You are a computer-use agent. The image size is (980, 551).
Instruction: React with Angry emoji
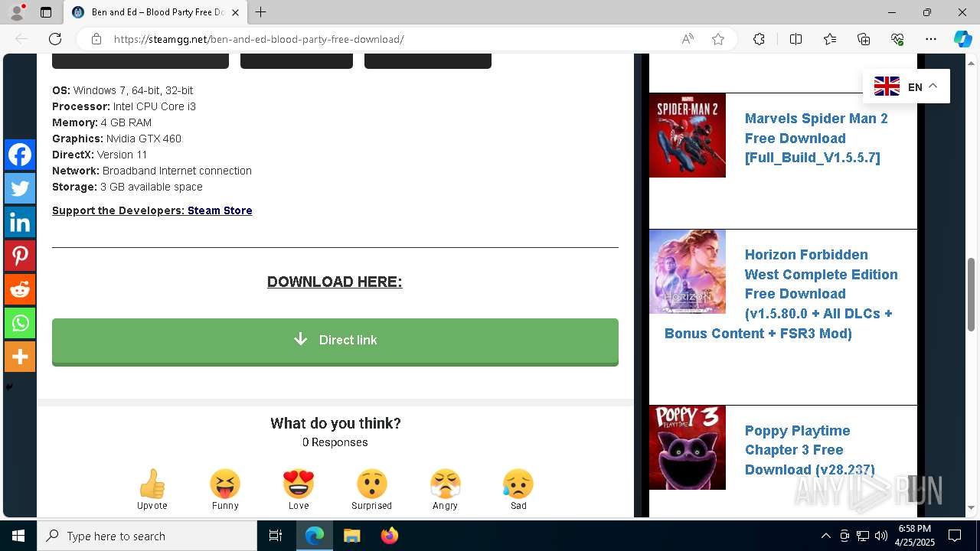[x=445, y=484]
